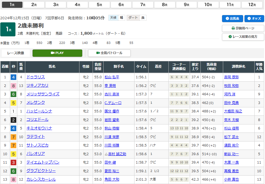This screenshot has width=265, height=184.
Task: Open horse ツキノアカリ details
Action: [37, 86]
